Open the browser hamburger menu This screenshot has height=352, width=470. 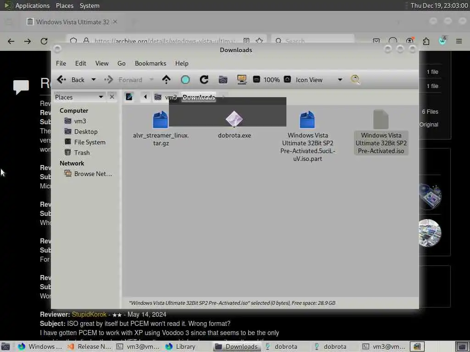(459, 41)
